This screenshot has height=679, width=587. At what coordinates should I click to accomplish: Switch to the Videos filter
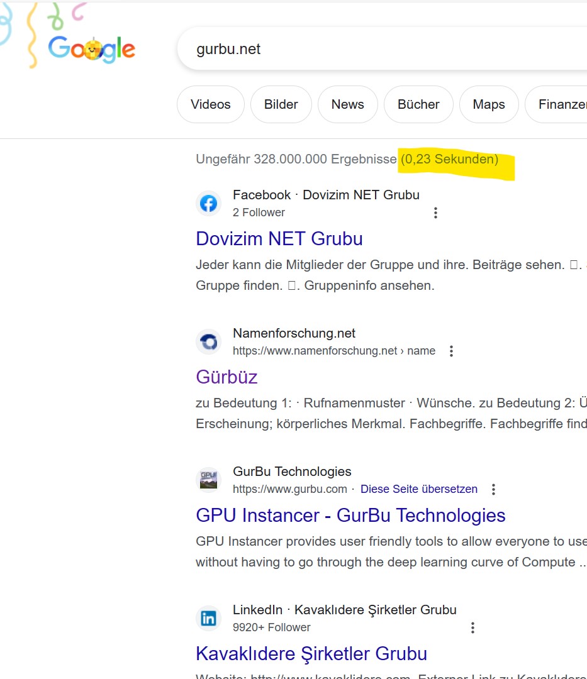point(211,104)
